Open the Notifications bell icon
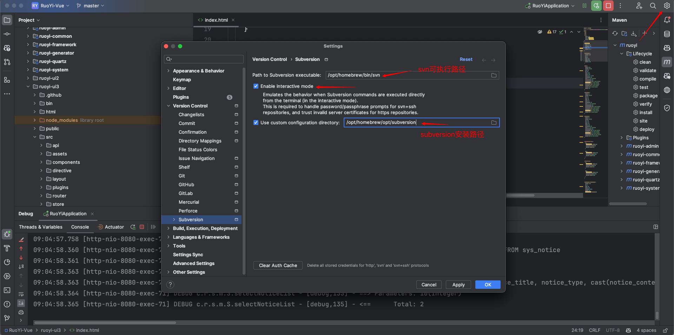The width and height of the screenshot is (674, 335). 667,20
